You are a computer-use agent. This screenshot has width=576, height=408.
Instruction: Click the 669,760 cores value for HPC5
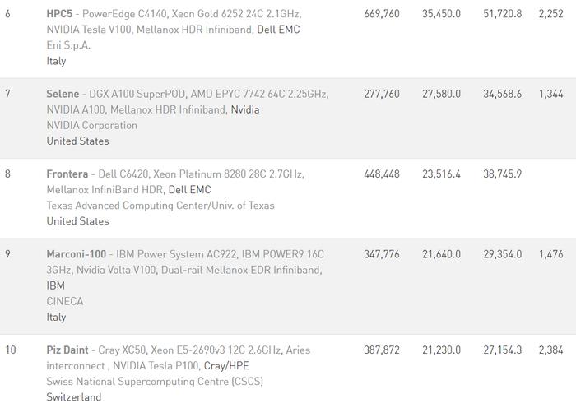coord(382,14)
